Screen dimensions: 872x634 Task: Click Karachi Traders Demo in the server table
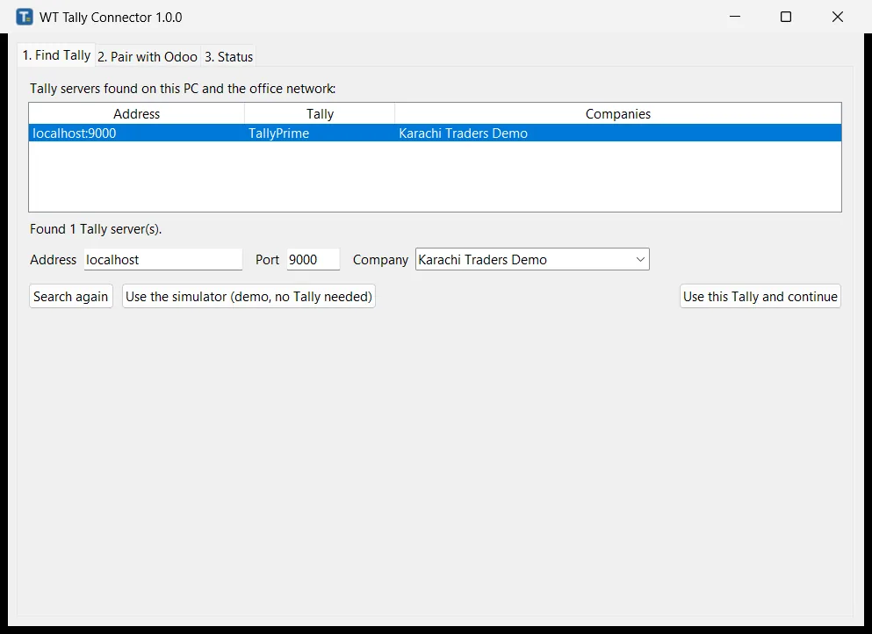[463, 133]
